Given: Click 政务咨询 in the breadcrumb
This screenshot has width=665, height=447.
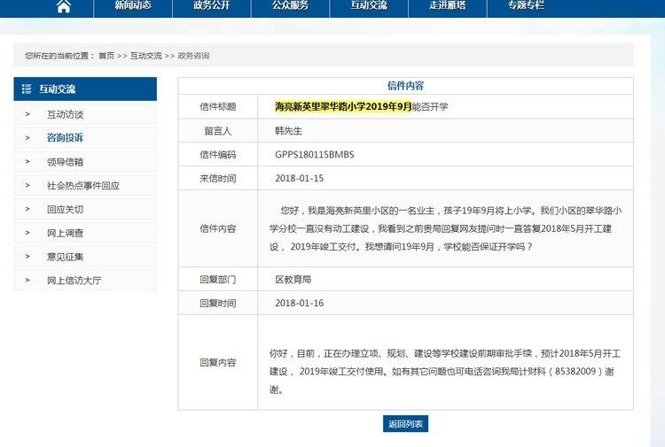Looking at the screenshot, I should [193, 56].
